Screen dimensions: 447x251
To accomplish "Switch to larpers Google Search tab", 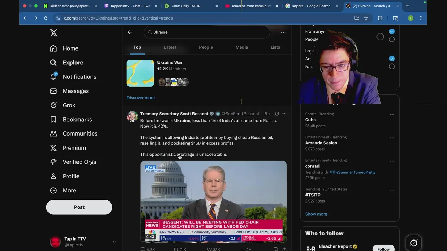I will [311, 6].
